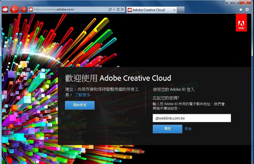Maximize the browser window
The height and width of the screenshot is (164, 254).
tap(236, 2)
